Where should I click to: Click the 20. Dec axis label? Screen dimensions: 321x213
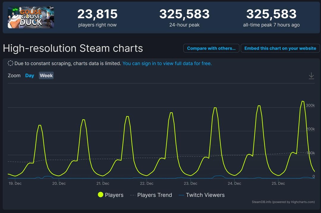click(59, 183)
